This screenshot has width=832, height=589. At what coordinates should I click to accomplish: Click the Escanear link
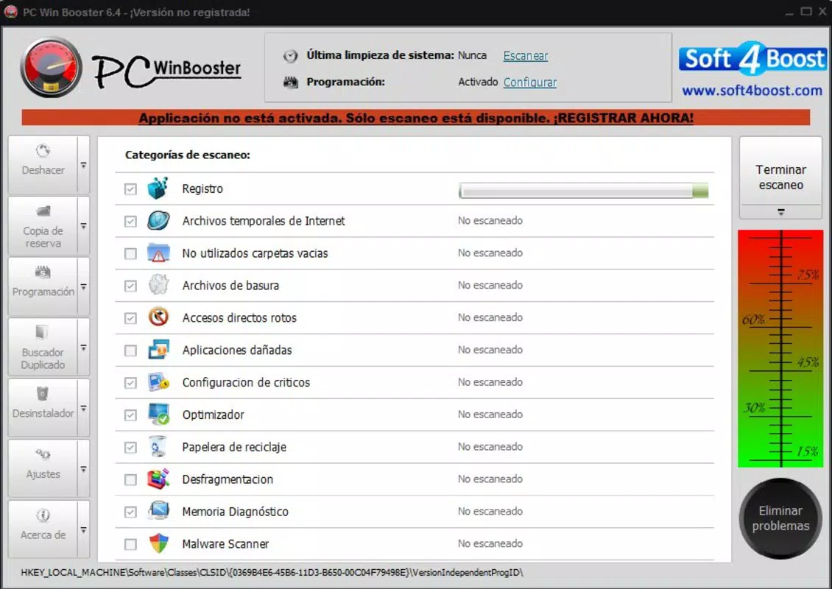(x=525, y=56)
